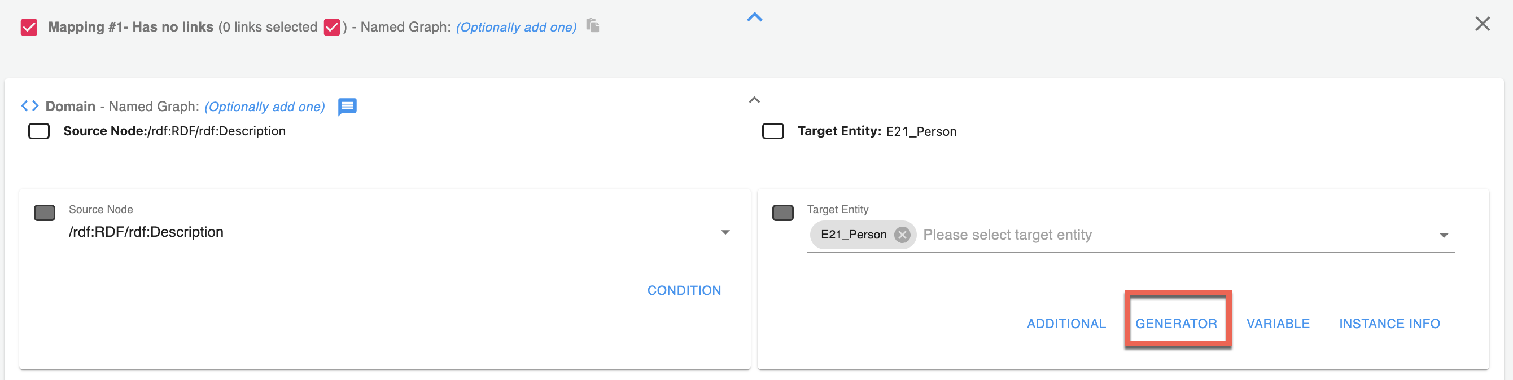Close the mapping panel with X
The width and height of the screenshot is (1513, 380).
pyautogui.click(x=1482, y=24)
